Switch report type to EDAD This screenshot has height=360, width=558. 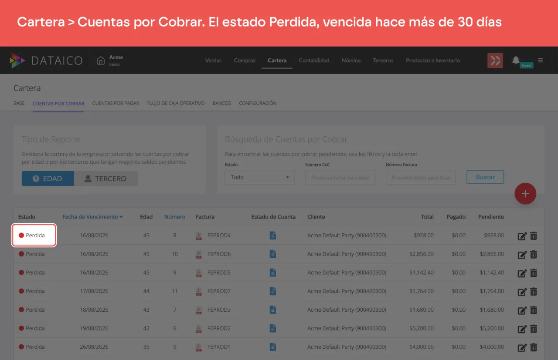coord(48,178)
